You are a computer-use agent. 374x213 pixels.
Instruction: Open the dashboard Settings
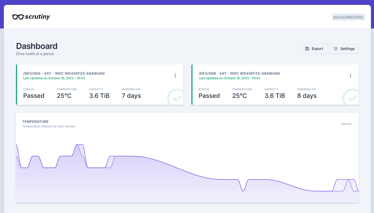(344, 49)
